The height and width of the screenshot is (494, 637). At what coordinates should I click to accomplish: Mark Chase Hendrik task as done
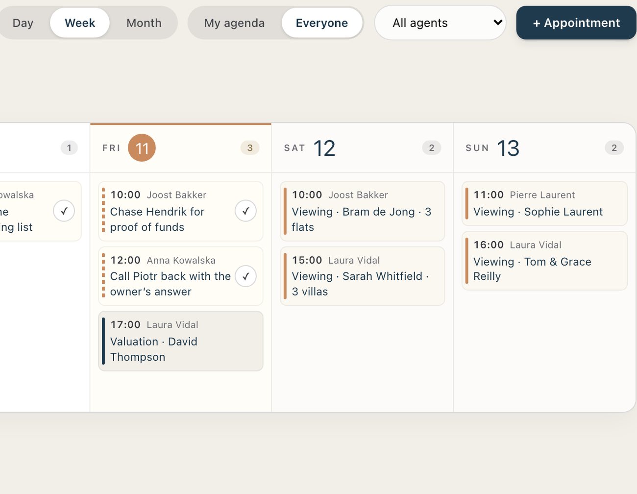(x=245, y=211)
